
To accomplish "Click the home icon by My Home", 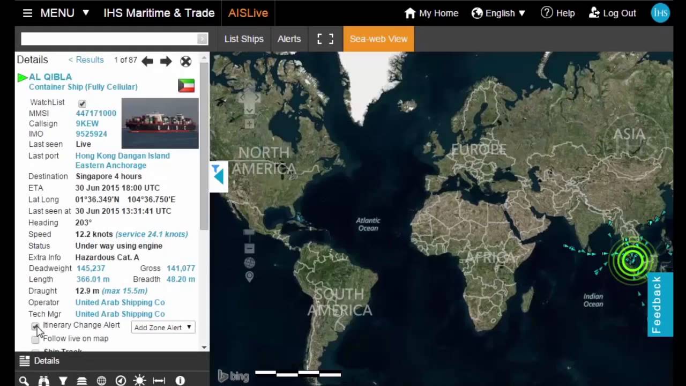I will 410,13.
